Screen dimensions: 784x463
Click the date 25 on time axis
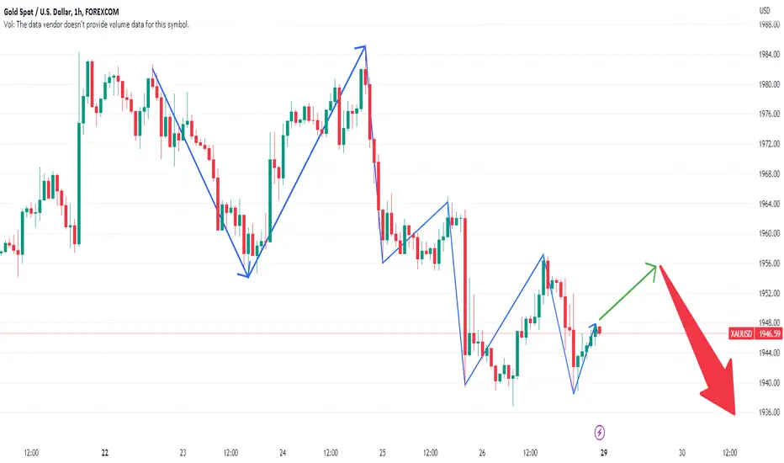pyautogui.click(x=383, y=453)
